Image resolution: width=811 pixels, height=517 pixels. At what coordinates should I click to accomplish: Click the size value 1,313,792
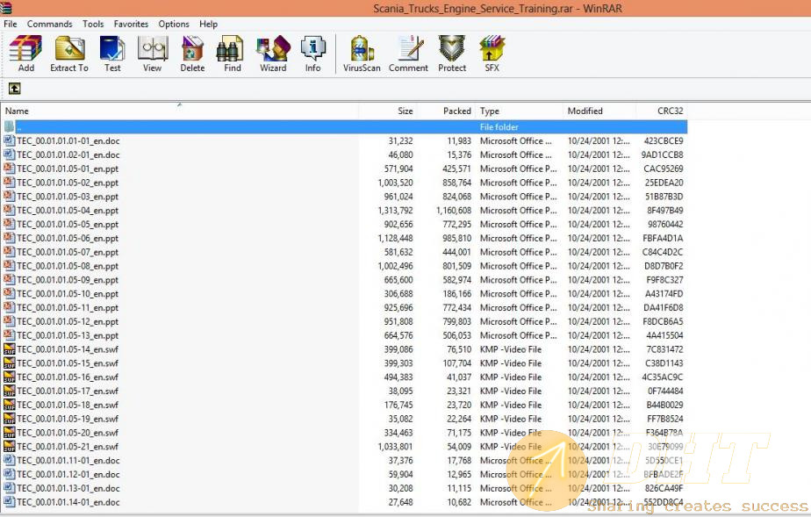click(x=395, y=211)
